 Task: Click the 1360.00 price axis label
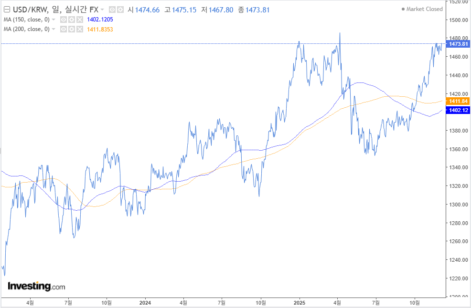point(459,149)
